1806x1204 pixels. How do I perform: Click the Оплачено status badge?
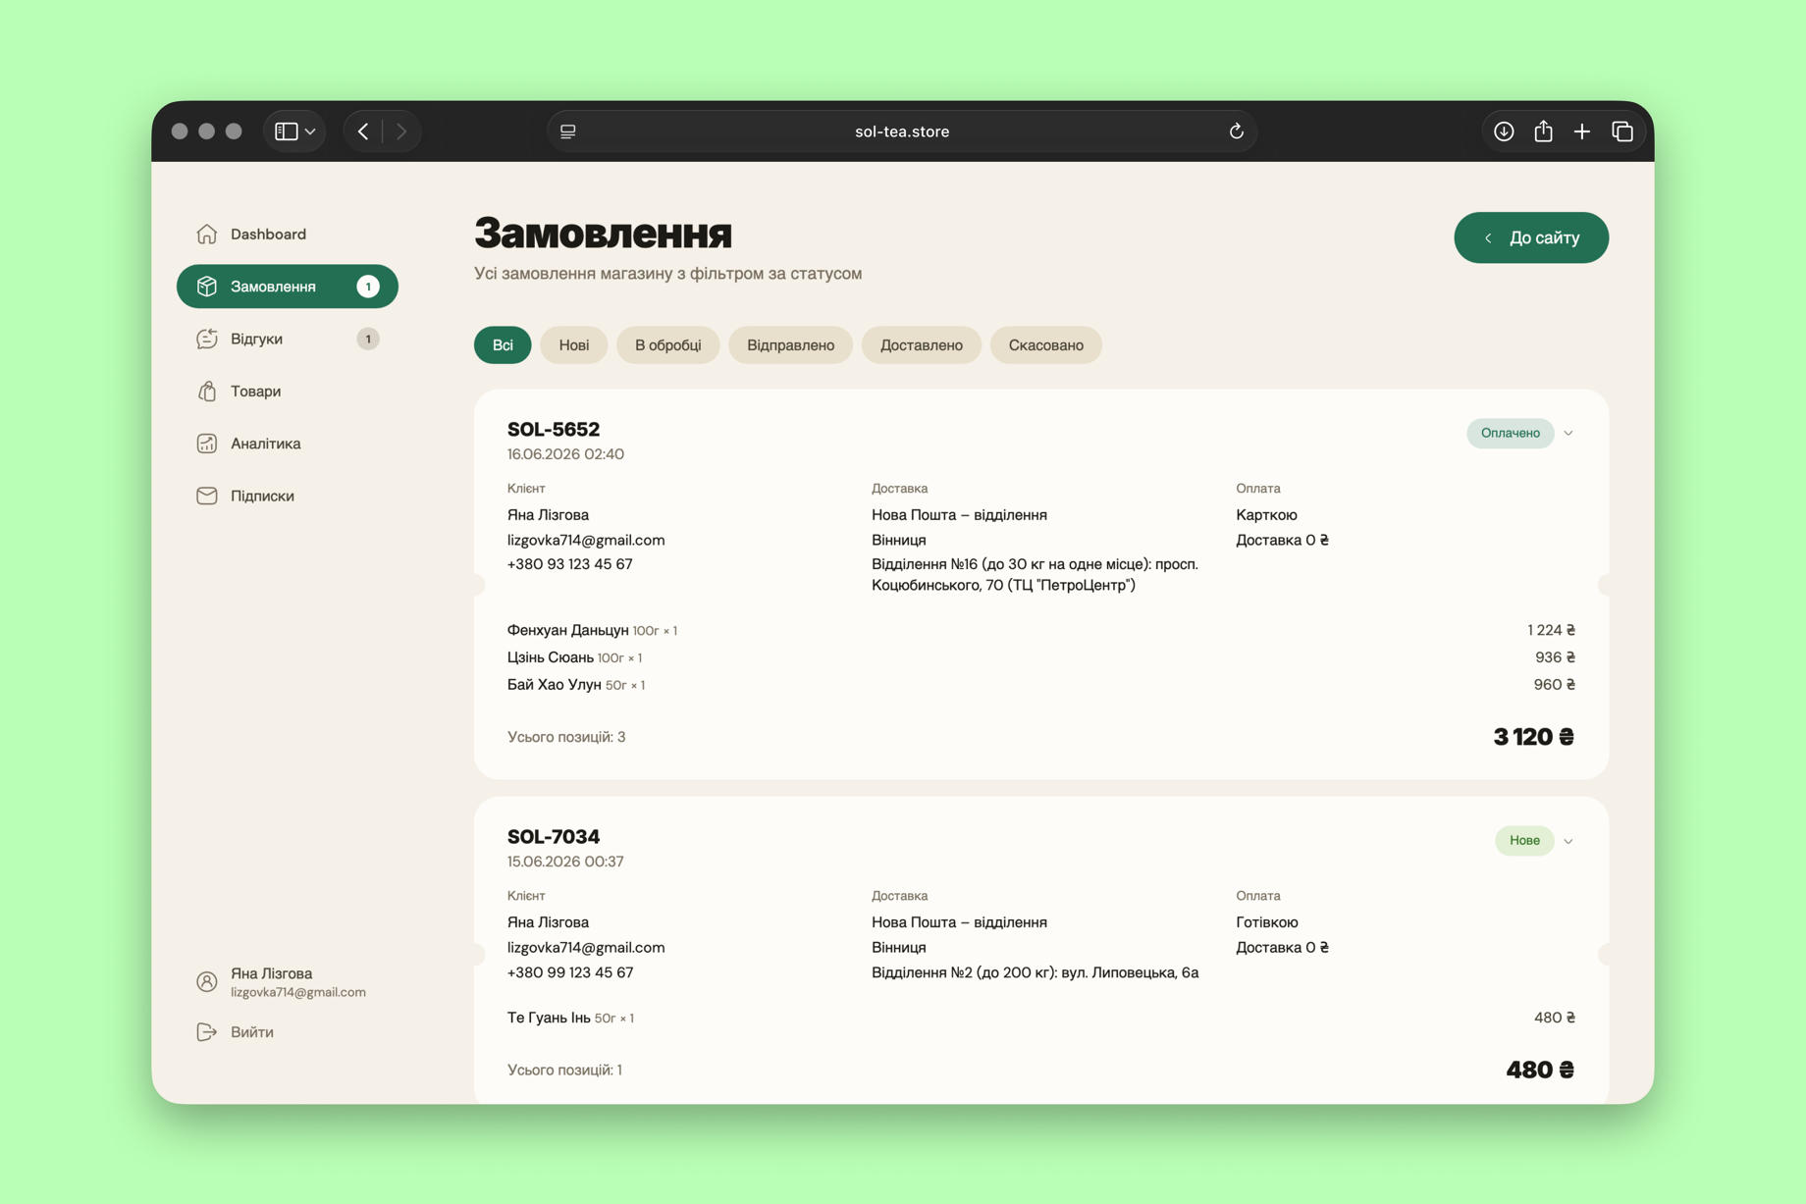click(x=1510, y=433)
